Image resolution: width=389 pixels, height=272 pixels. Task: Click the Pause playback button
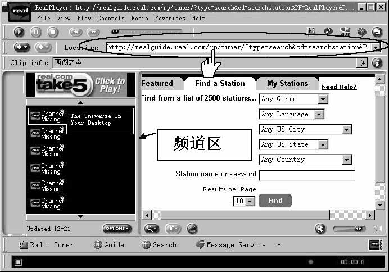point(35,33)
